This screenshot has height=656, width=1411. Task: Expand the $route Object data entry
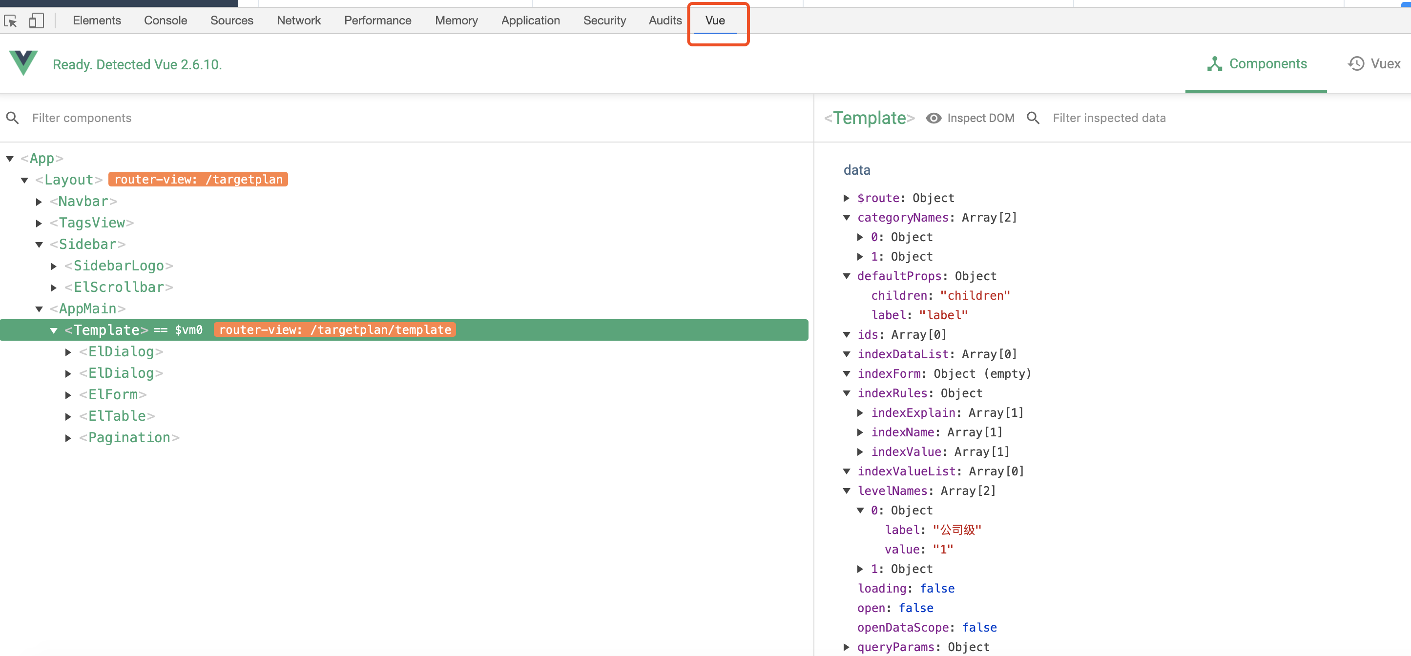(846, 198)
